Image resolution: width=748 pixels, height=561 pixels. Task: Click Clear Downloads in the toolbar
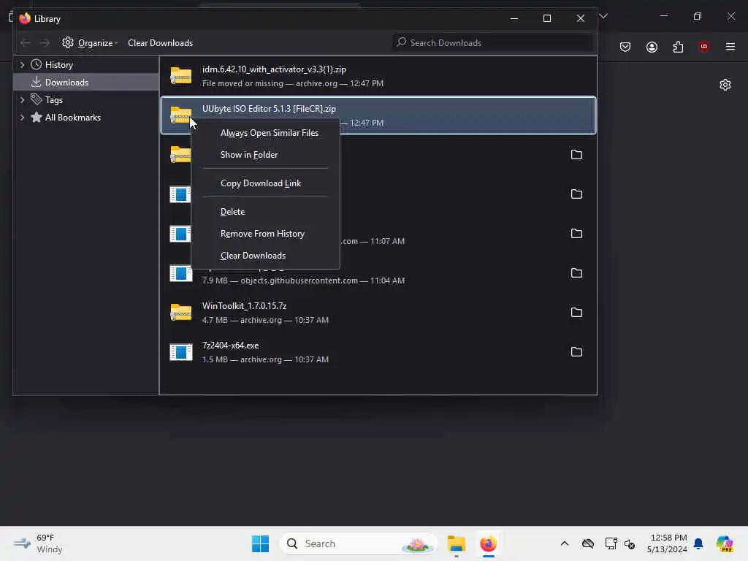point(160,43)
